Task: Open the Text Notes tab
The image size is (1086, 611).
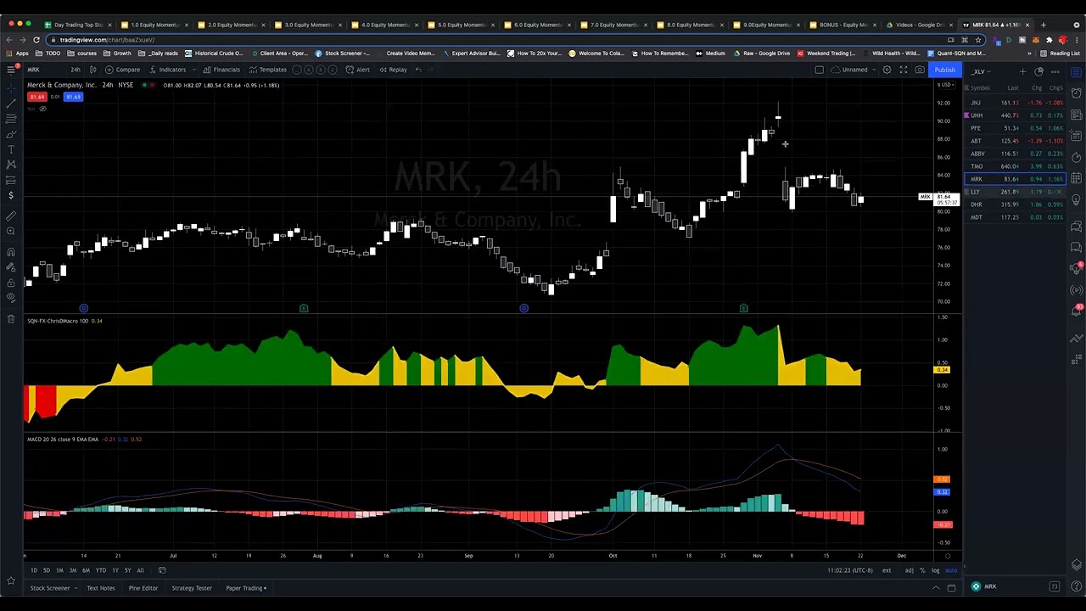Action: click(100, 588)
